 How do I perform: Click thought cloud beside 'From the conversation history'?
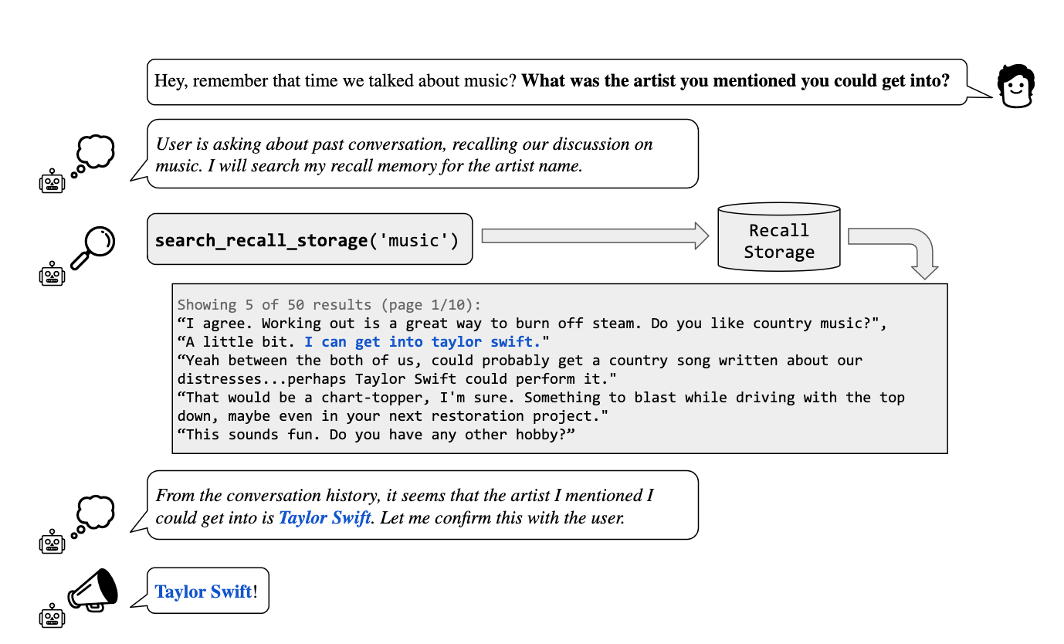pos(93,516)
